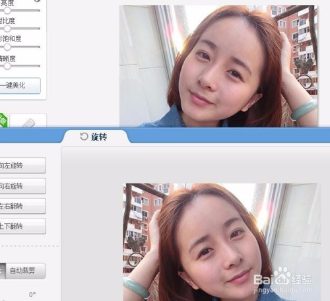The height and width of the screenshot is (301, 330).
Task: Click the green tag icon at left
Action: point(3,120)
